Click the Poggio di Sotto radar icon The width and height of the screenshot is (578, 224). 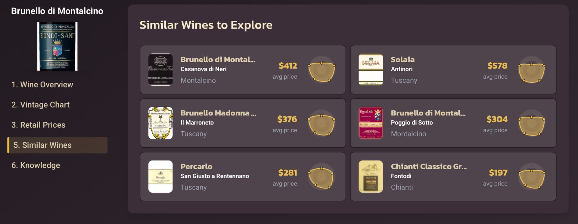[531, 123]
